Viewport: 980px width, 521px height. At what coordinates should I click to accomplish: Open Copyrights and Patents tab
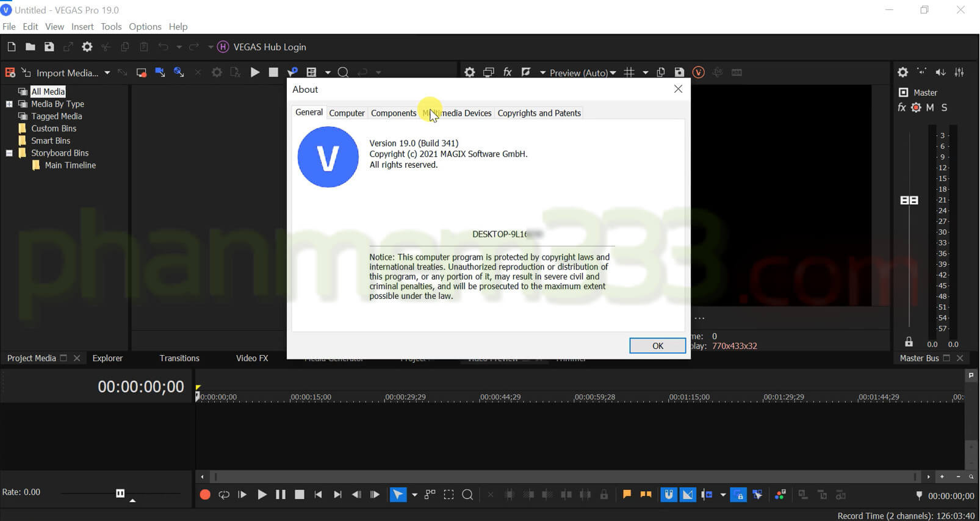(x=539, y=113)
